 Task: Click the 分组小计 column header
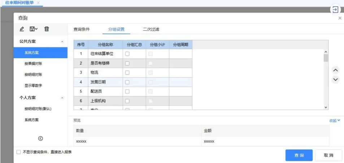click(157, 44)
